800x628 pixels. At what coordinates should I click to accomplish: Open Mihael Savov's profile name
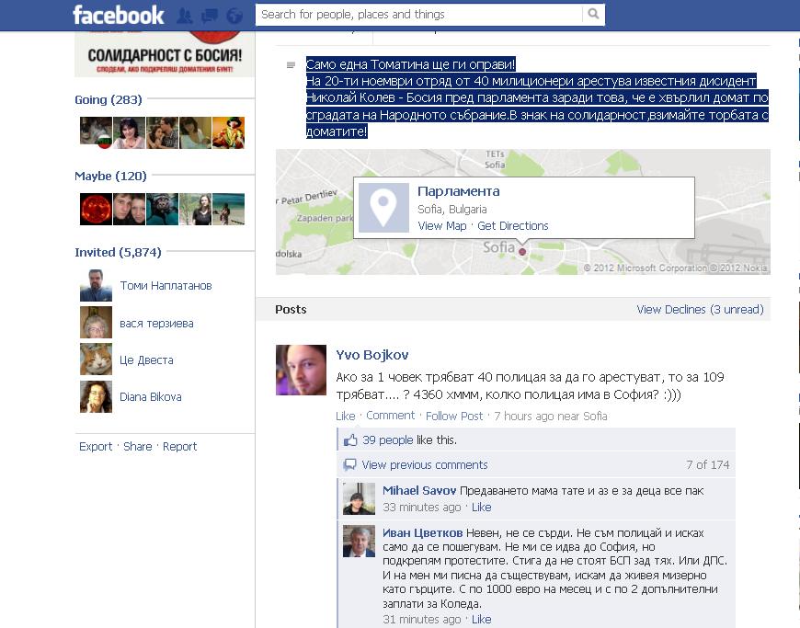[x=419, y=491]
